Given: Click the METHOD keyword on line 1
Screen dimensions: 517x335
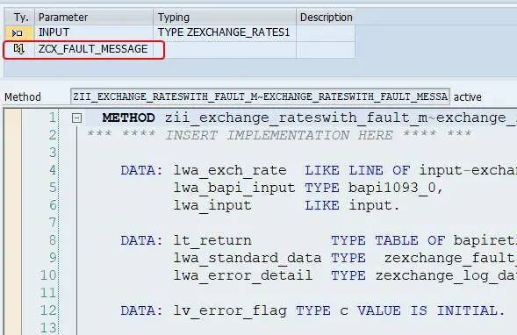Looking at the screenshot, I should [x=128, y=118].
